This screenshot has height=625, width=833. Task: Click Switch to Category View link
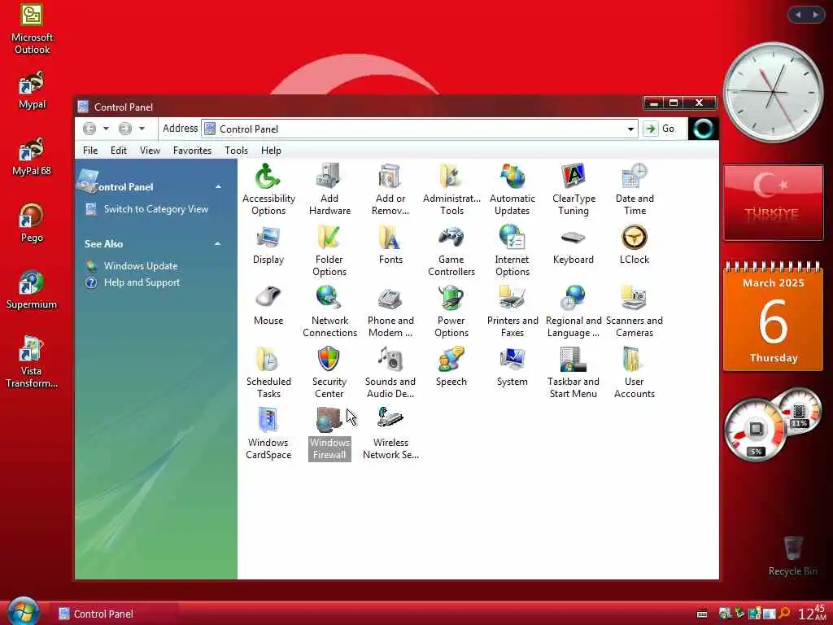155,209
